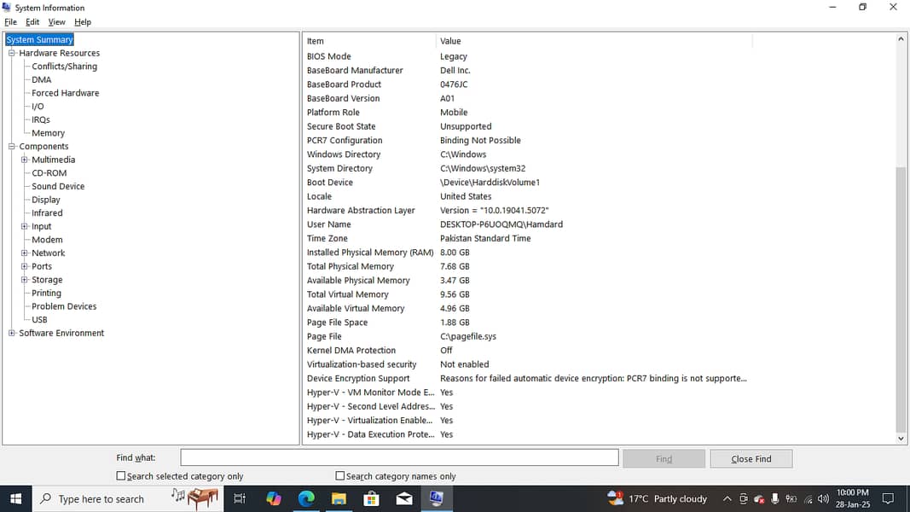Launch Microsoft Store from the taskbar
The width and height of the screenshot is (910, 512).
(x=372, y=498)
